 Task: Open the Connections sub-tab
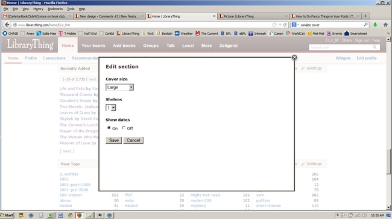tap(54, 58)
